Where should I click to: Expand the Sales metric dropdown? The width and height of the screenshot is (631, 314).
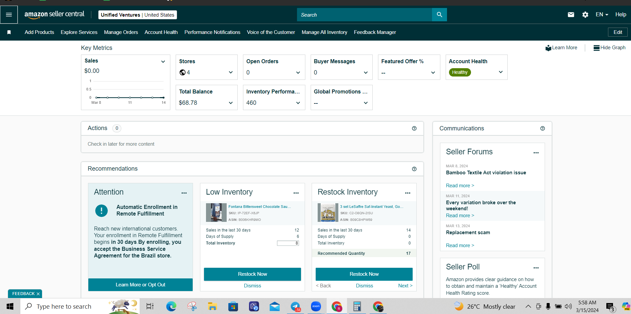coord(163,62)
